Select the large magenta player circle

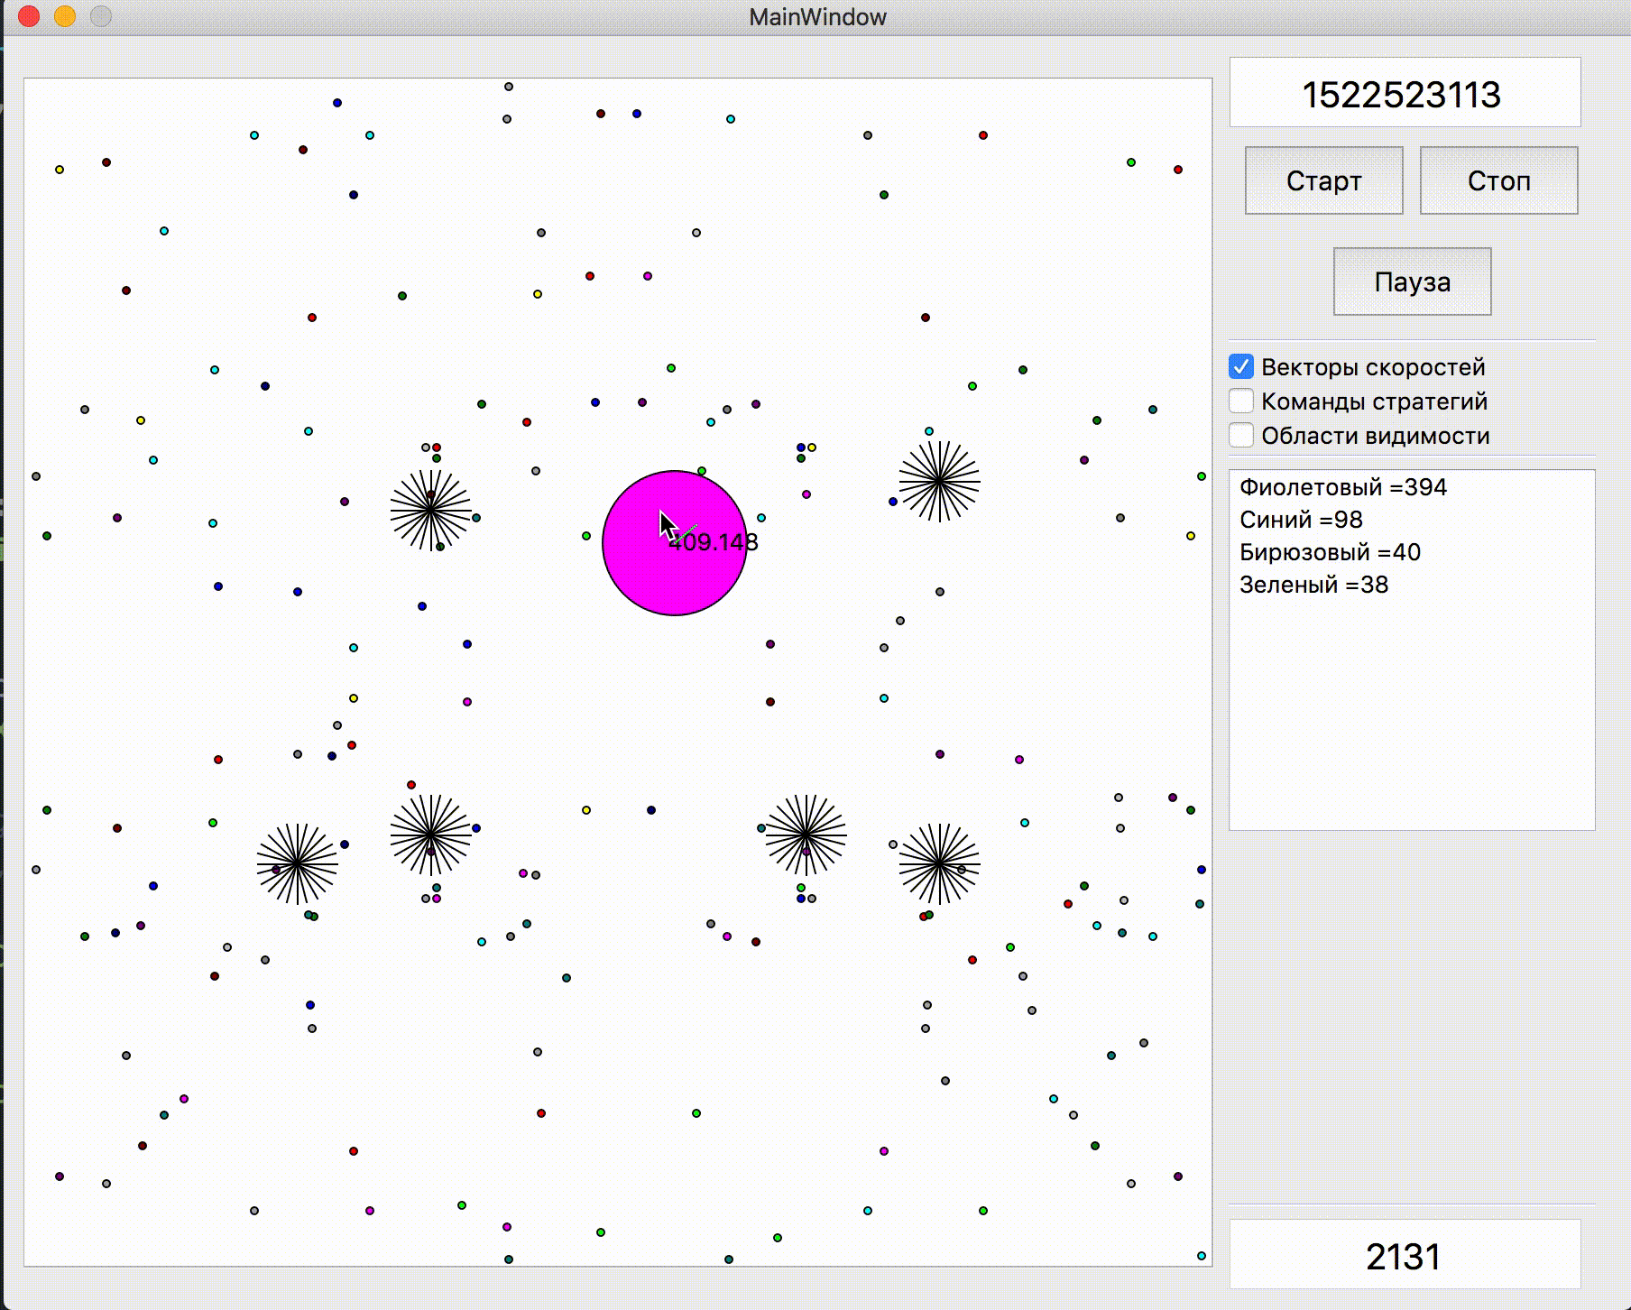(675, 543)
